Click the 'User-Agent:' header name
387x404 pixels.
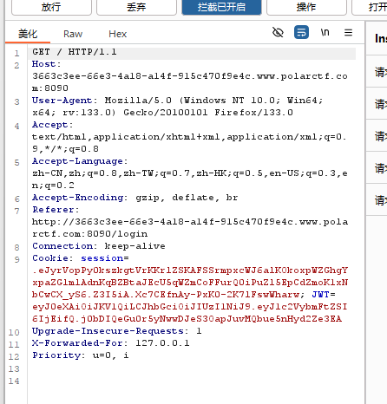(x=64, y=101)
